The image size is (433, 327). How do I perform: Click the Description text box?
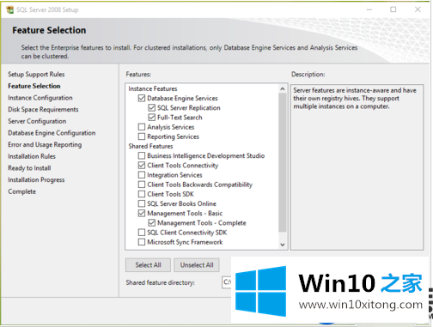click(x=357, y=167)
